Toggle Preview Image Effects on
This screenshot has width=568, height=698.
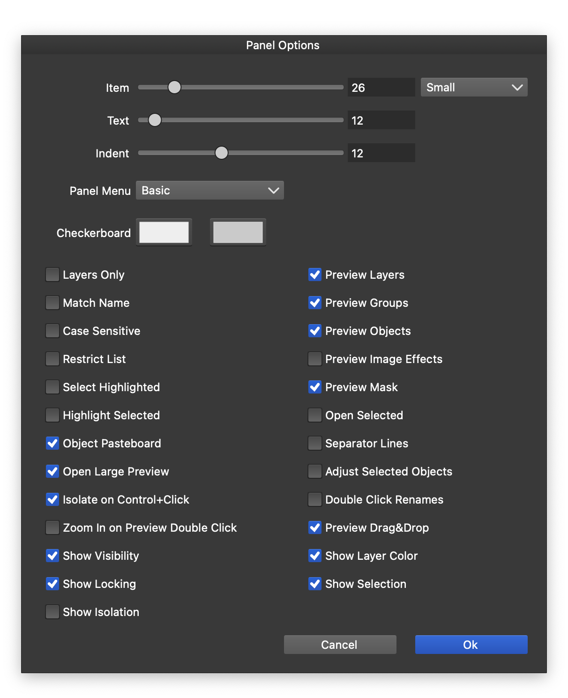(315, 359)
